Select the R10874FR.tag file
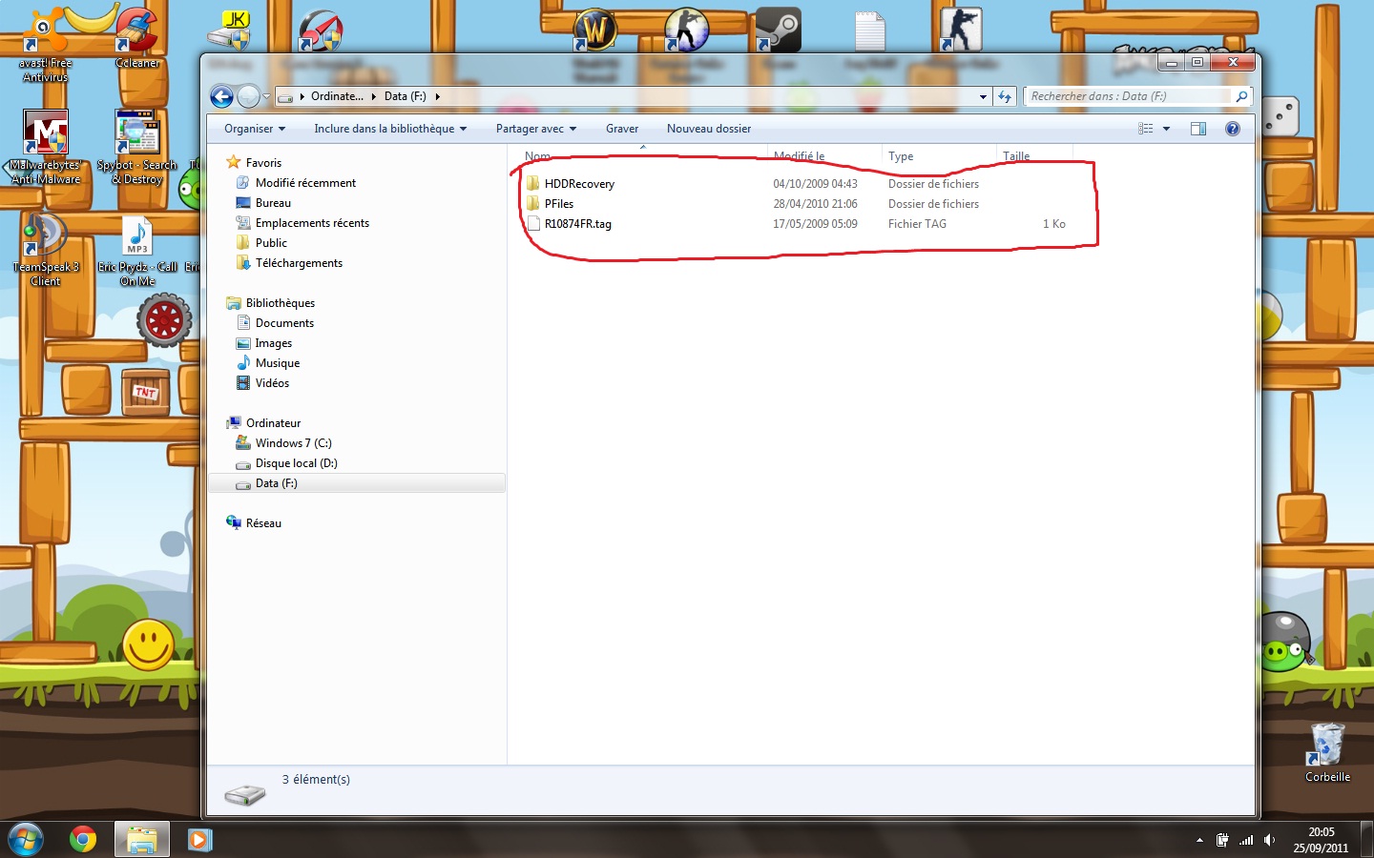This screenshot has width=1374, height=858. [x=578, y=224]
